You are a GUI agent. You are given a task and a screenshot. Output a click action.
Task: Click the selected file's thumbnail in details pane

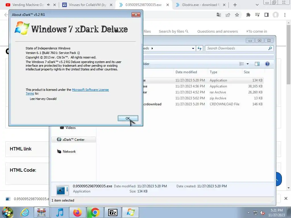[63, 190]
